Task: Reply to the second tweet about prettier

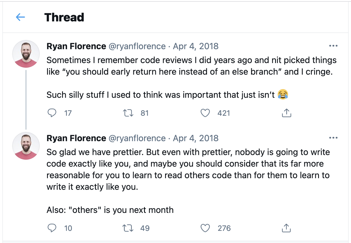Action: pos(52,228)
